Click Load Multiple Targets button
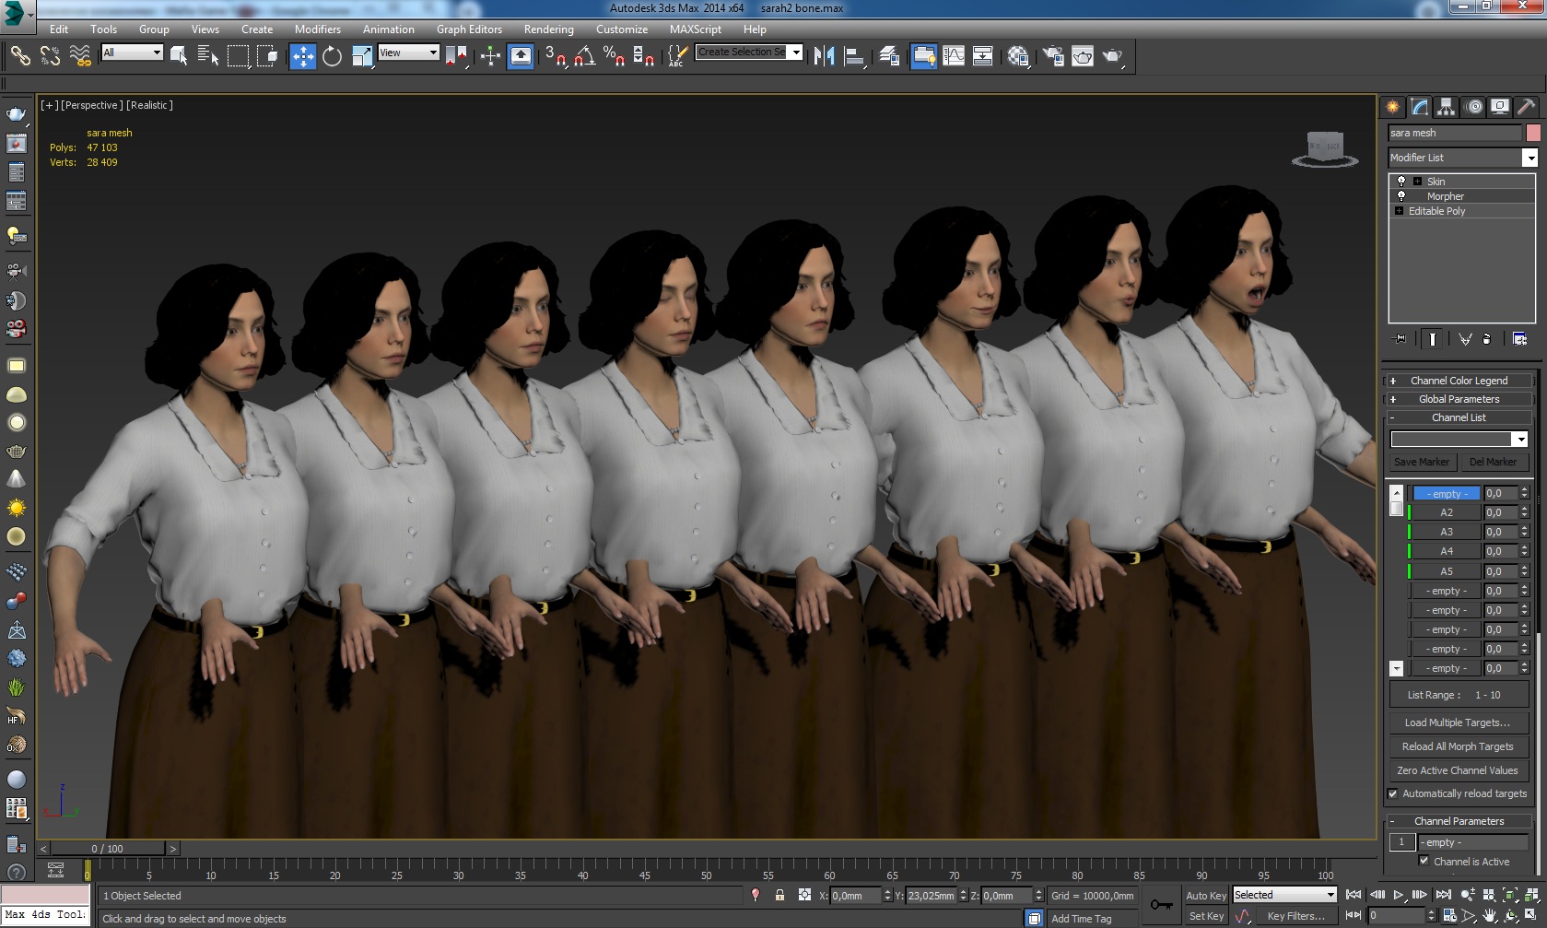Viewport: 1547px width, 928px height. [x=1458, y=722]
